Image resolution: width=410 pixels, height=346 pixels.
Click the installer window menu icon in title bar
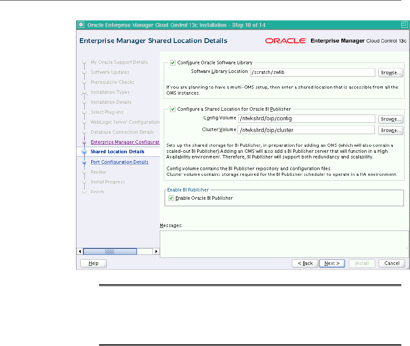(x=81, y=25)
